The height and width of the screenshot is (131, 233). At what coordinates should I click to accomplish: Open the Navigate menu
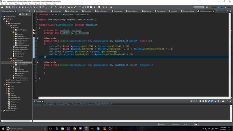point(25,4)
